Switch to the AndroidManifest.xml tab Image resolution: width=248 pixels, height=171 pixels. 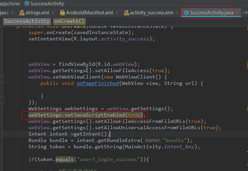coord(90,13)
